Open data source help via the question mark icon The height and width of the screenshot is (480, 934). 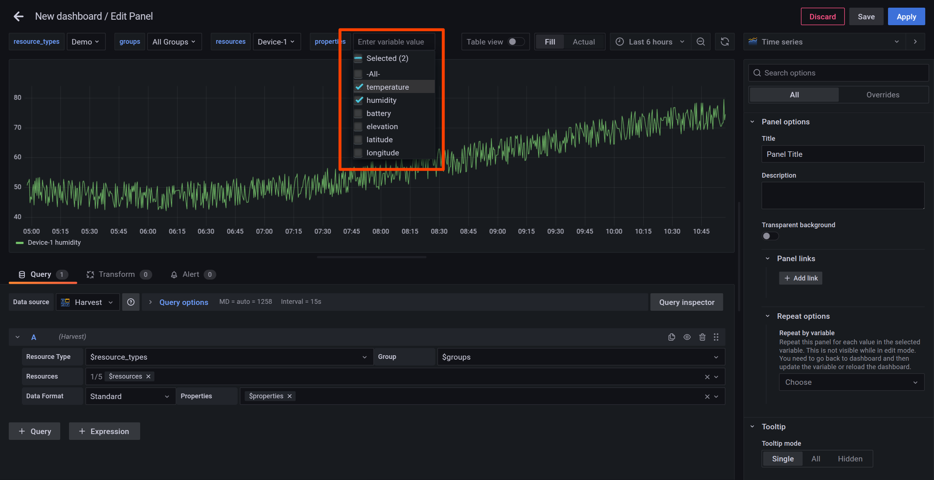(131, 302)
